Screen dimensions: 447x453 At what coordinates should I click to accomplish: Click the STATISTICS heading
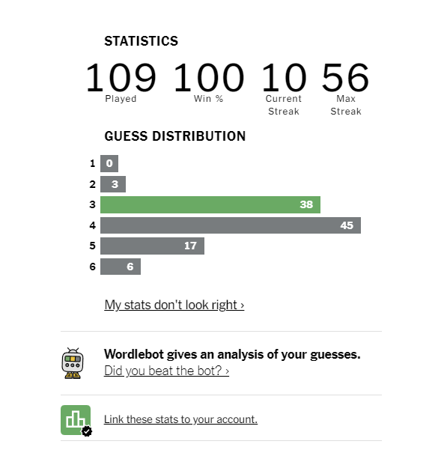tap(142, 41)
